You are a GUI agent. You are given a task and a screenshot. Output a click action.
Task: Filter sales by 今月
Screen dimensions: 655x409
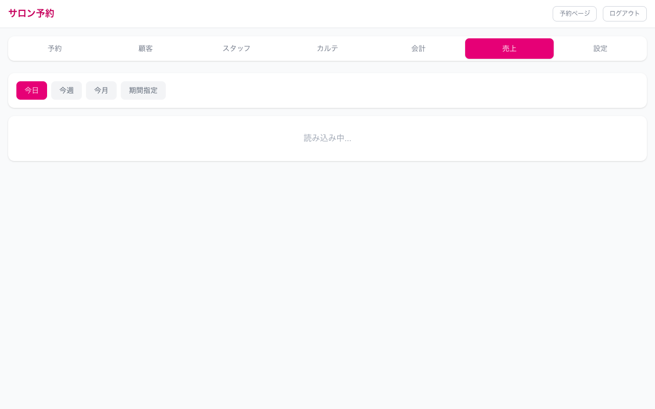pyautogui.click(x=101, y=90)
